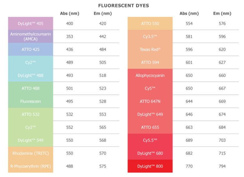
Task: Click emission value 794 for DyLight 800
Action: tap(222, 166)
